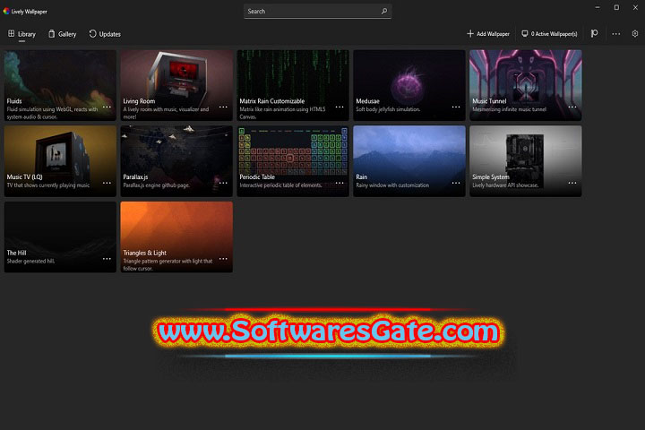Click the Add Wallpaper button
Image resolution: width=645 pixels, height=430 pixels.
tap(488, 34)
